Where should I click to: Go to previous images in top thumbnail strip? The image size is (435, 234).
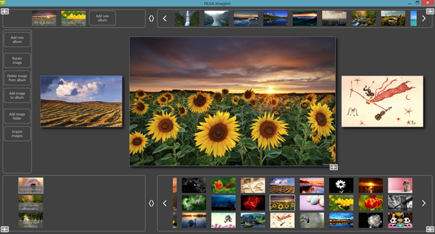click(165, 19)
